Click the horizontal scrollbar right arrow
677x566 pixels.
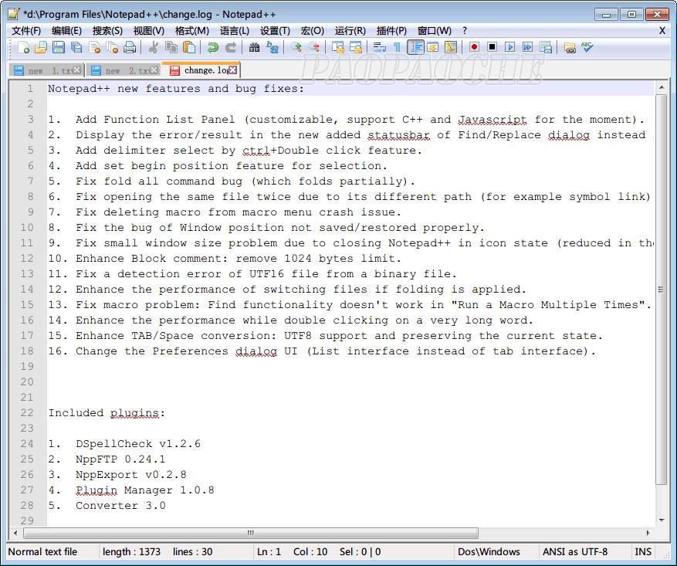(x=648, y=533)
